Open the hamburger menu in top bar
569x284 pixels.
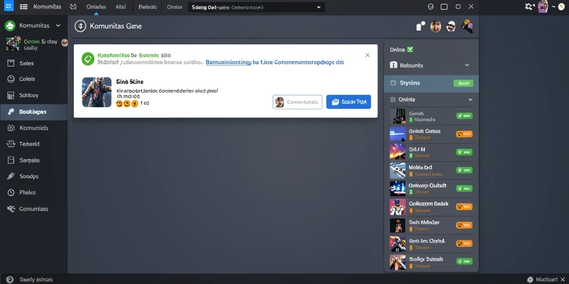[x=23, y=7]
